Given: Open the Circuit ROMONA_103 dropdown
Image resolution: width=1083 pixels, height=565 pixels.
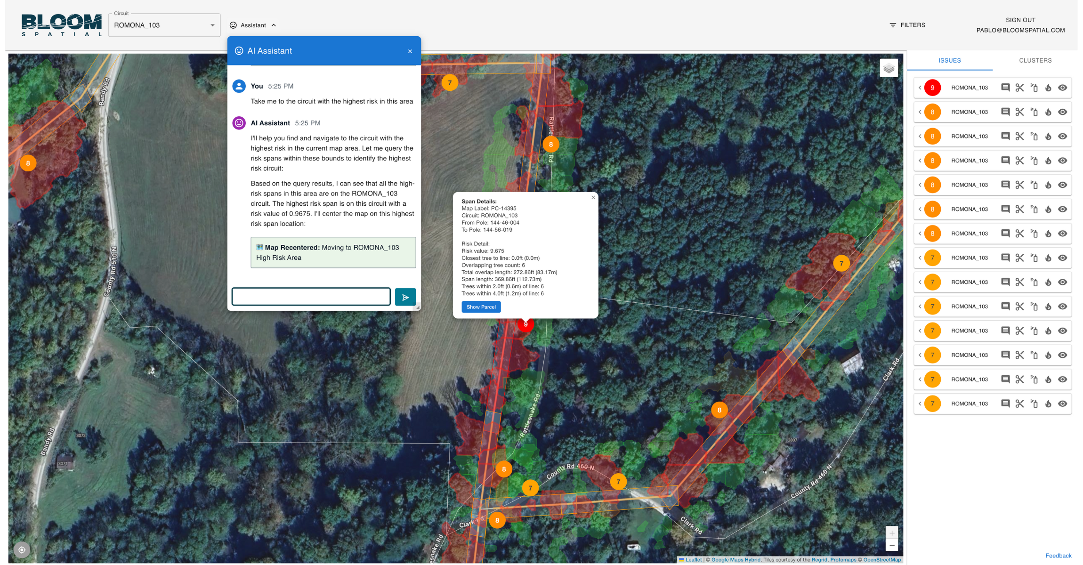Looking at the screenshot, I should tap(164, 25).
